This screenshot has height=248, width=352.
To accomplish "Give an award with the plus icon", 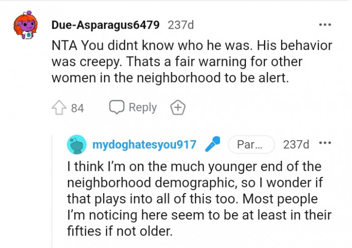I will pyautogui.click(x=178, y=107).
